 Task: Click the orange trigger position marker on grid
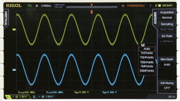[92, 12]
